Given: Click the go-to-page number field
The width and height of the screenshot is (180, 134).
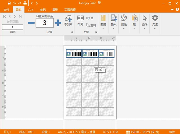Looking at the screenshot, I should tap(12, 27).
